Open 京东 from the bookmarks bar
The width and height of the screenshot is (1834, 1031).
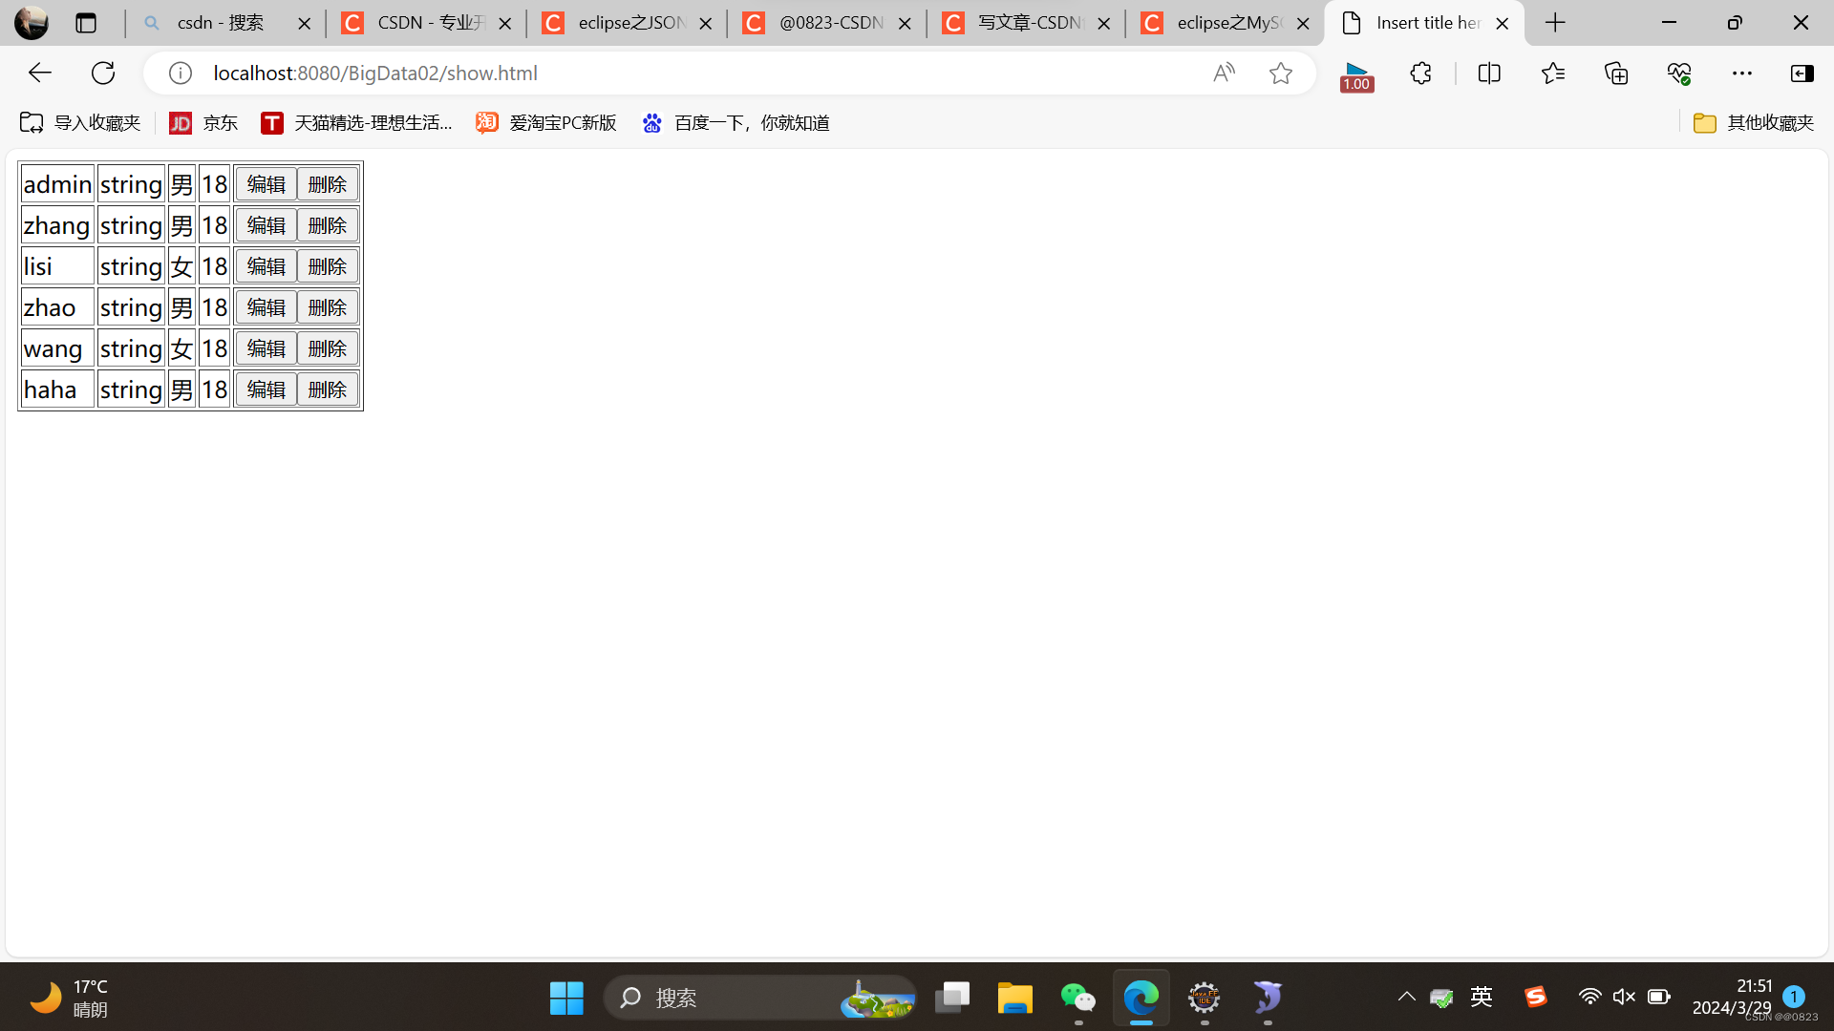point(203,123)
